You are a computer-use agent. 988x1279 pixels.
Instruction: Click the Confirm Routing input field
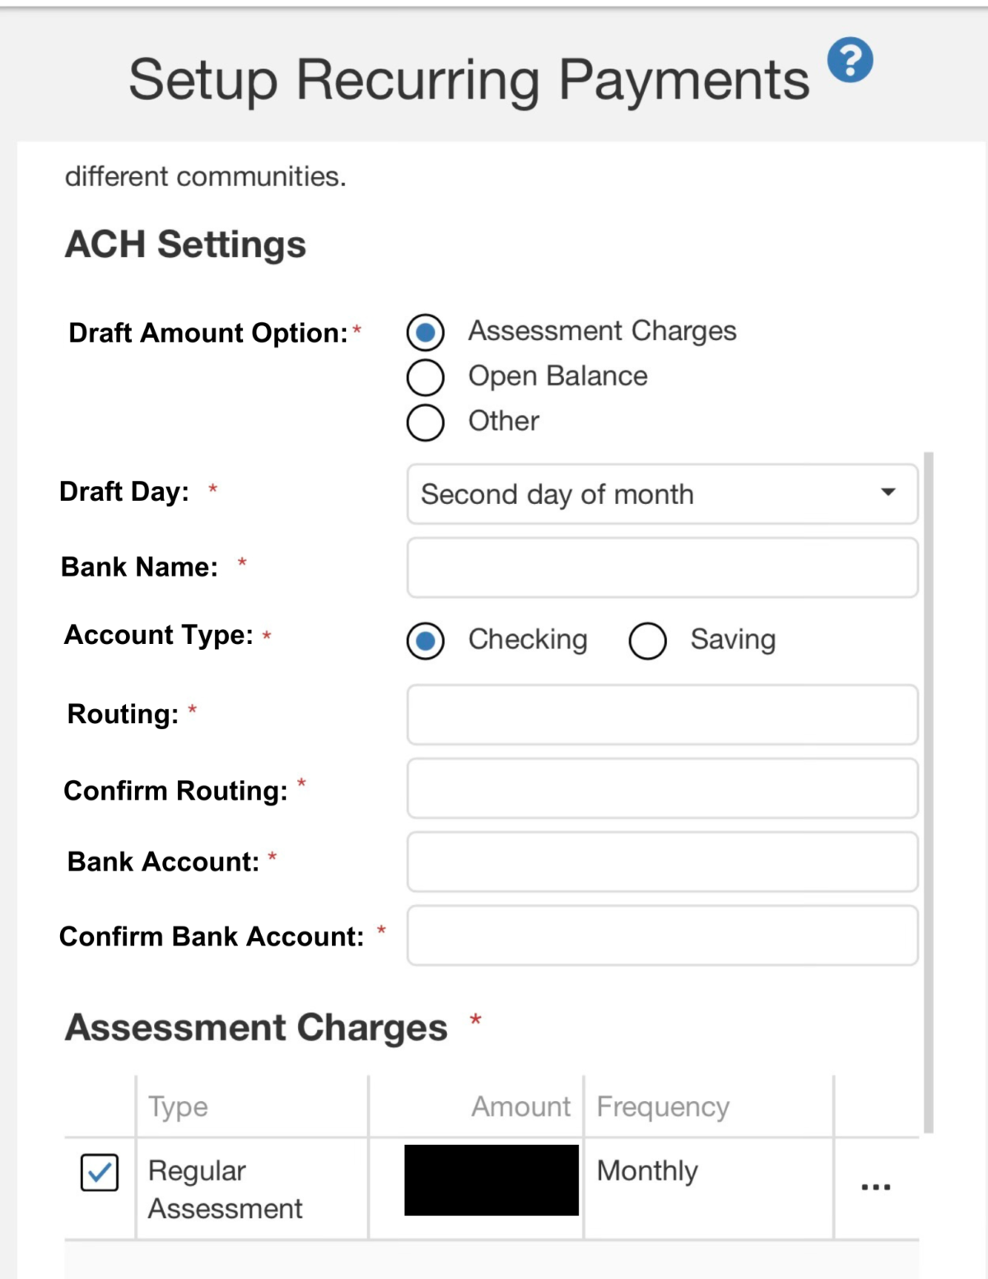point(662,788)
